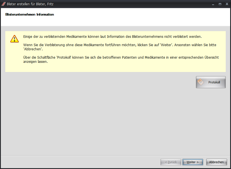Click the sentence starting 'Einige der zu verblisternden'
231x169 pixels.
[x=112, y=36]
